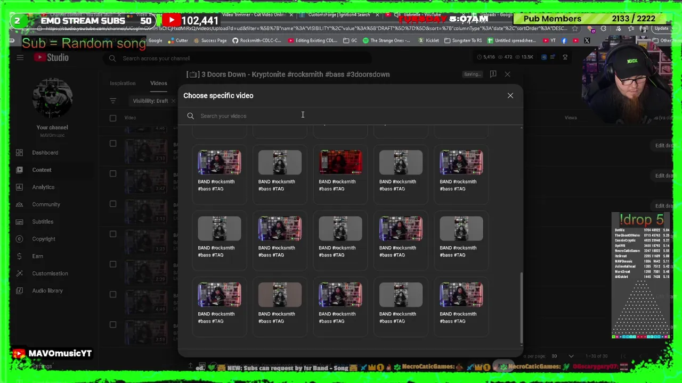Open the Earn dollar icon in the sidebar

click(x=19, y=256)
